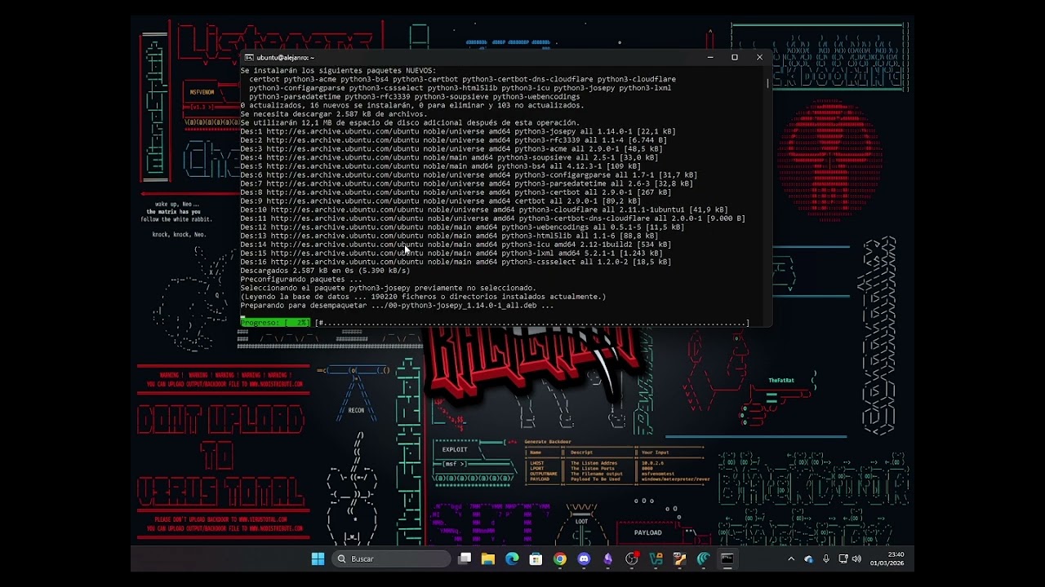Open the teal swirl taskbar app icon

click(x=703, y=558)
